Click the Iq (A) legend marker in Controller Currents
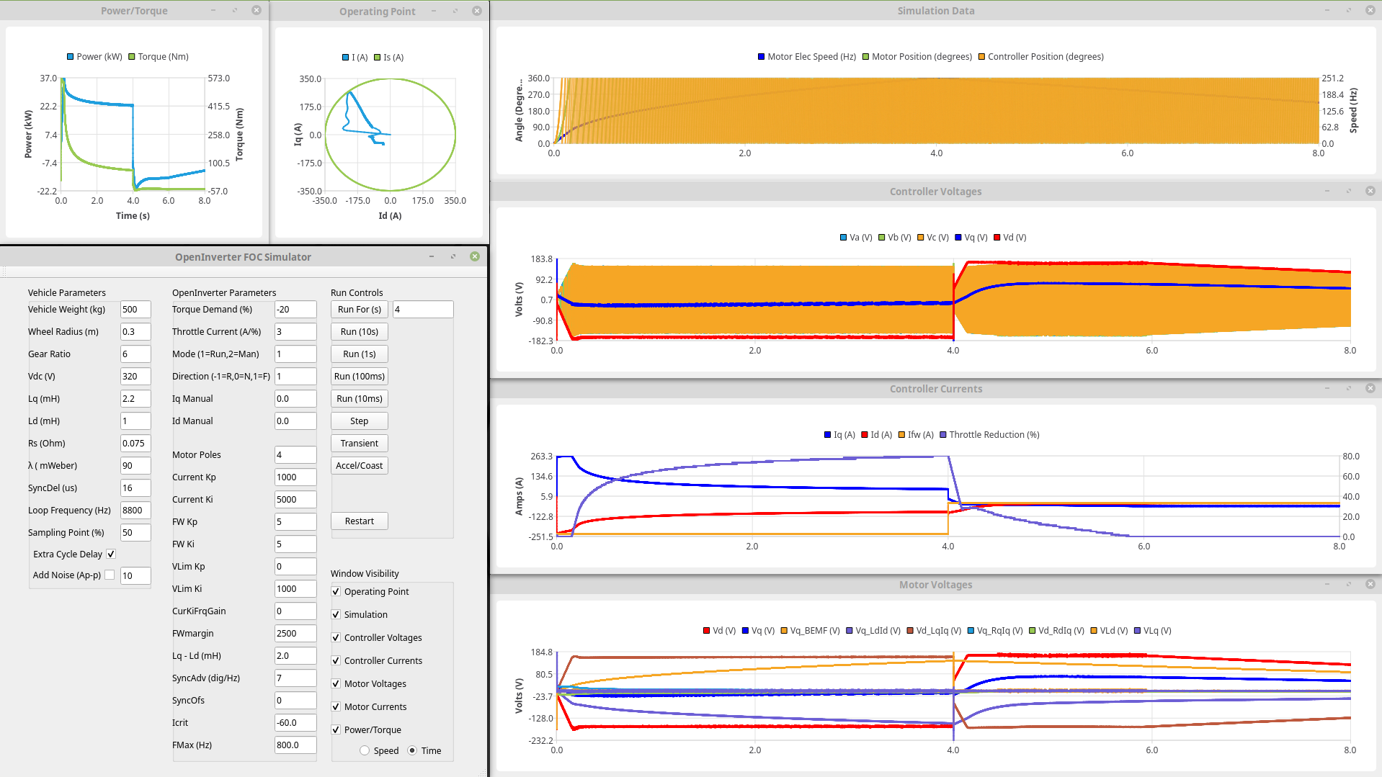The image size is (1382, 777). coord(827,435)
